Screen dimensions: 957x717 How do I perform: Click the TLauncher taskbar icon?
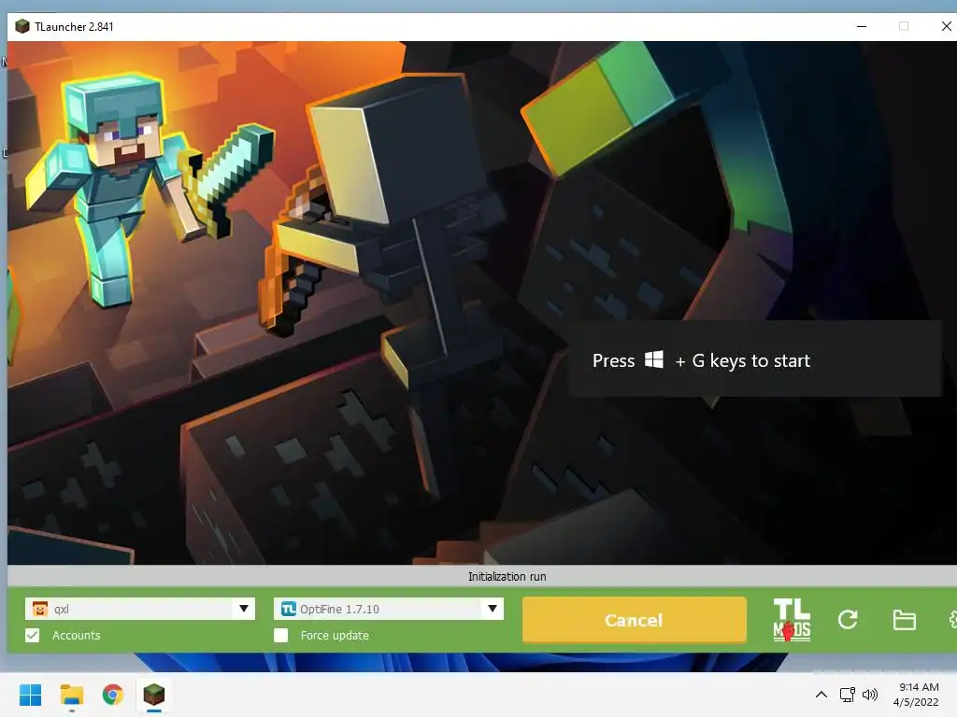tap(154, 695)
